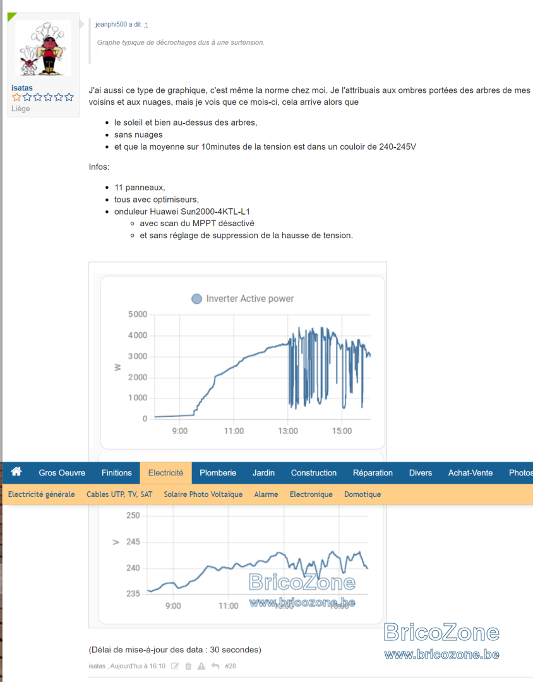Open the isatas username profile link

tap(21, 88)
